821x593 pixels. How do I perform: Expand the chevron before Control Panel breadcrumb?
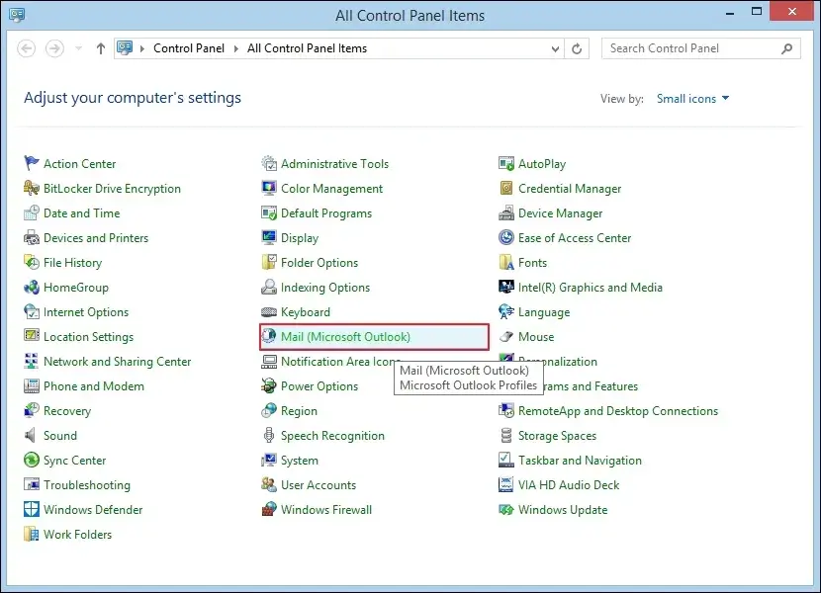(x=141, y=48)
